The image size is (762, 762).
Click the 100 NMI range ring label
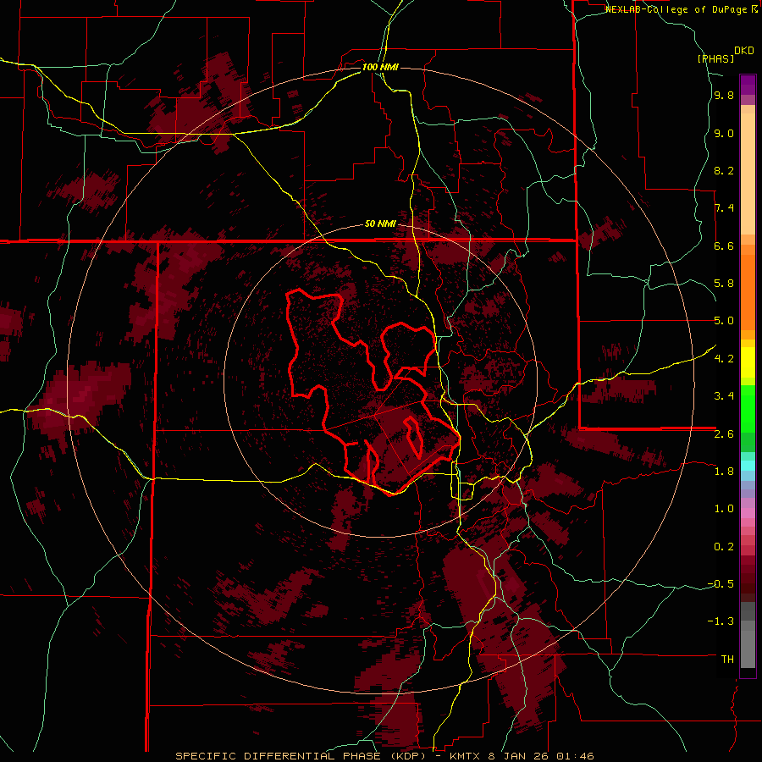point(380,67)
